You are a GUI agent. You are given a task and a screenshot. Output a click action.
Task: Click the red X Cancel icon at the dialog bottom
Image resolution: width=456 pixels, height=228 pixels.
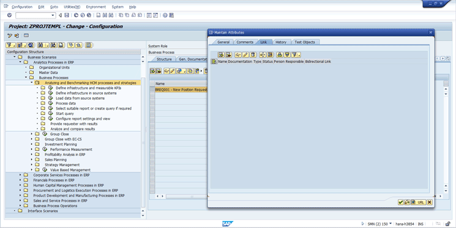point(430,202)
